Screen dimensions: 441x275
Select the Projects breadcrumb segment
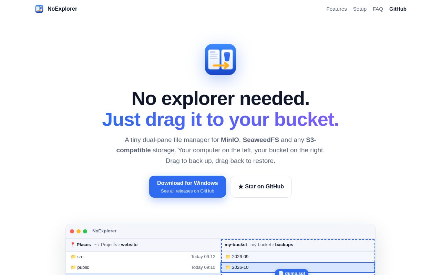pos(109,245)
